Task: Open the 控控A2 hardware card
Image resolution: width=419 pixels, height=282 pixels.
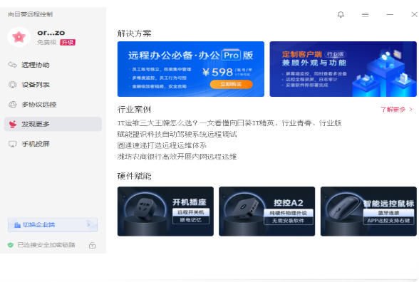Action: click(x=267, y=211)
